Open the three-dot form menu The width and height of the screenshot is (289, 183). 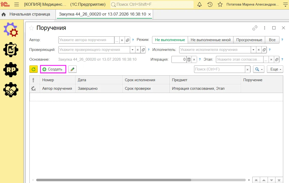pyautogui.click(x=264, y=28)
